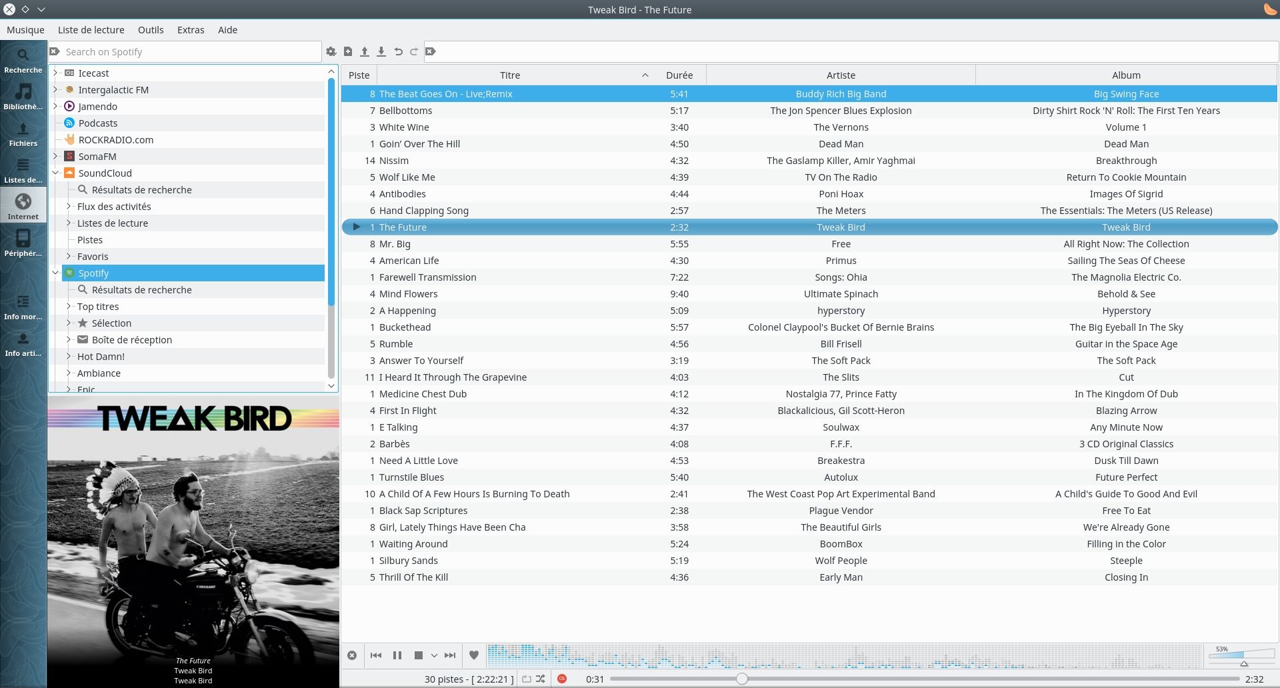
Task: Open the Recherche sidebar tab
Action: click(23, 59)
